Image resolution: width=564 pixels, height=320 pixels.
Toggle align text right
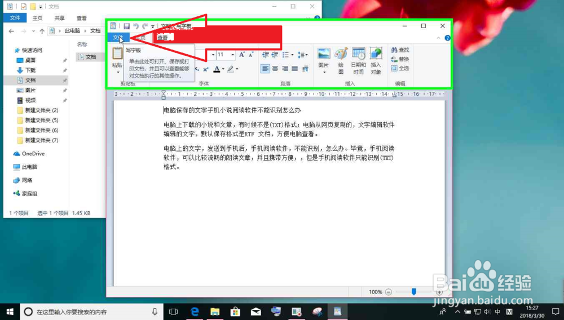coord(285,69)
